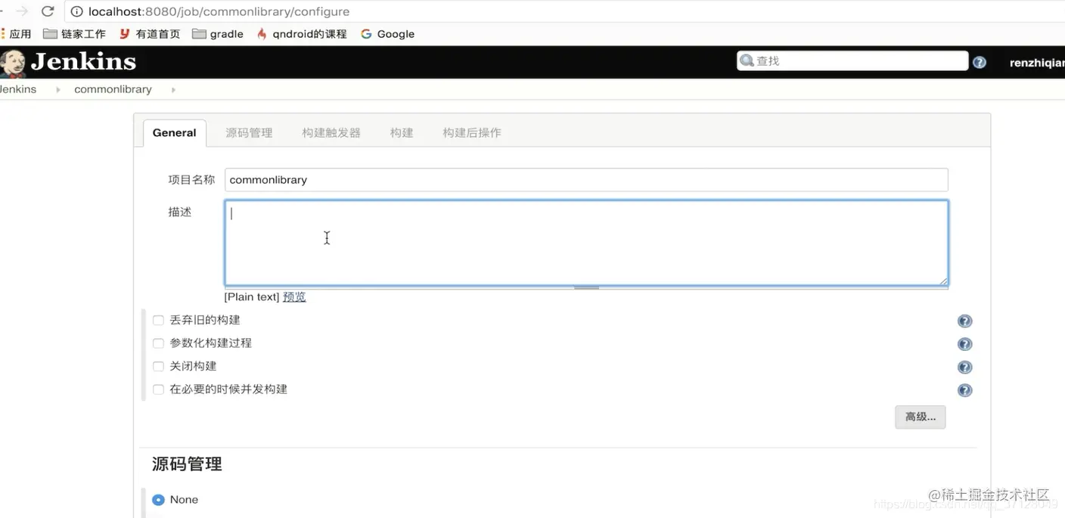This screenshot has width=1065, height=518.
Task: Click Jenkins title logo text
Action: 83,62
